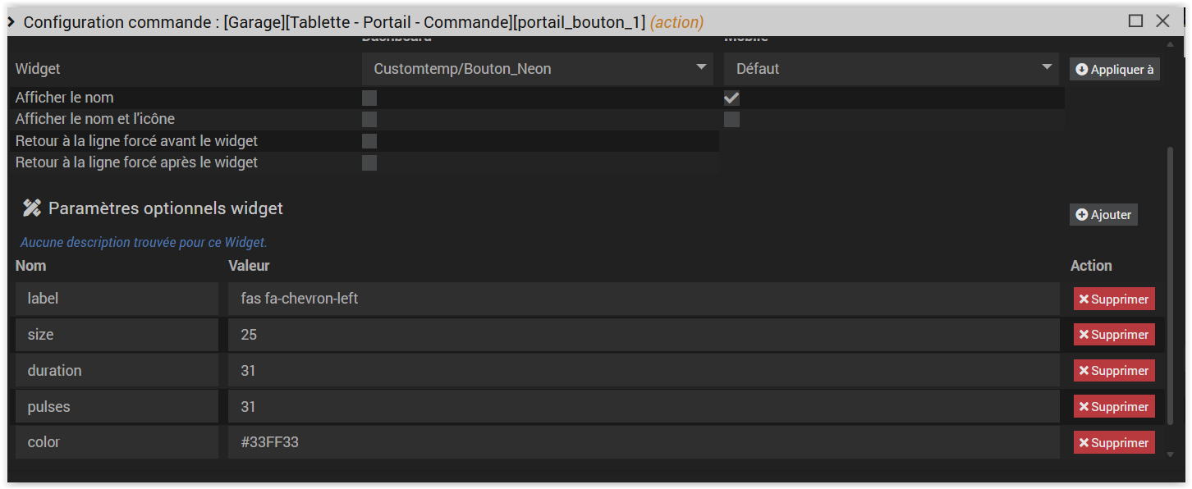
Task: Check Retour à la ligne forcé après le widget
Action: (369, 162)
